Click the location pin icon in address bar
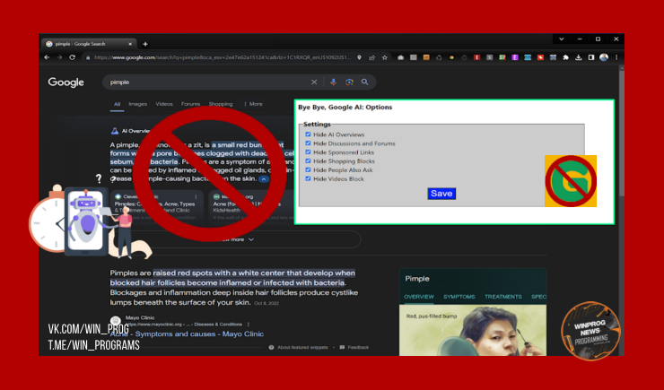 (359, 57)
